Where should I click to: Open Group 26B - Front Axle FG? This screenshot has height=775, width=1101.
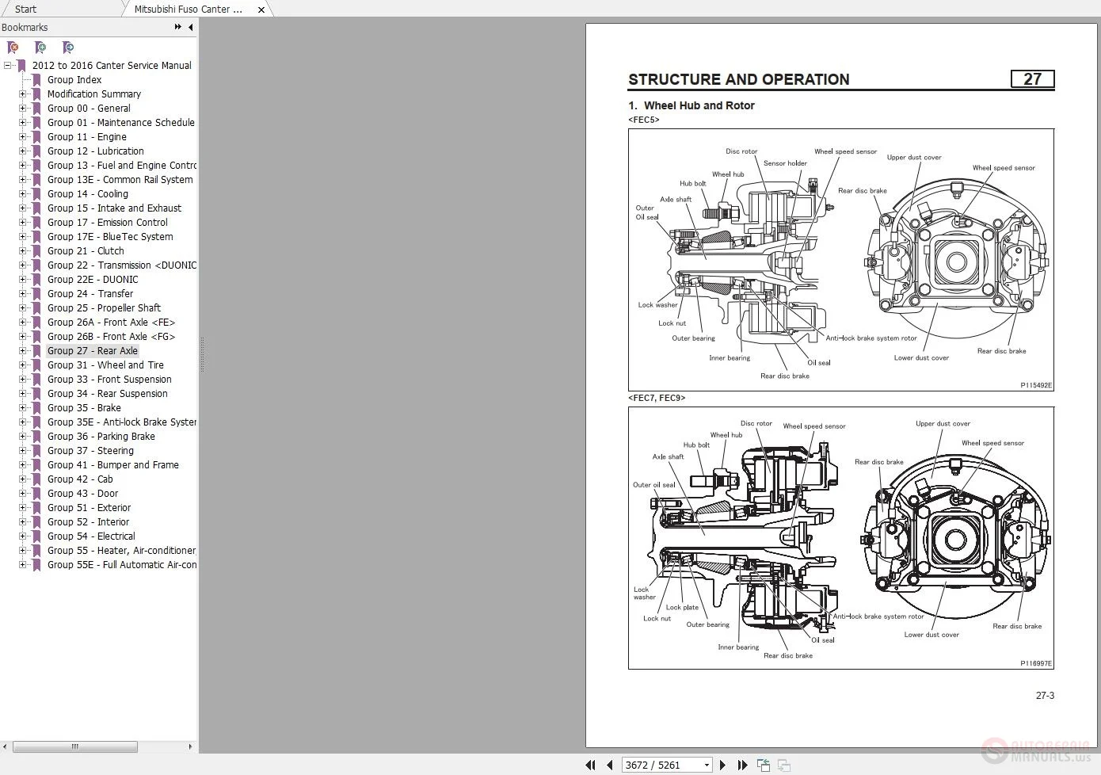pyautogui.click(x=111, y=337)
